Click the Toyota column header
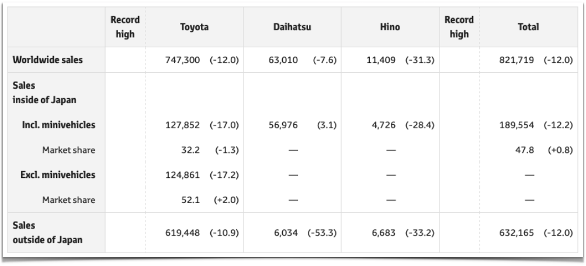The height and width of the screenshot is (266, 586). (x=195, y=27)
